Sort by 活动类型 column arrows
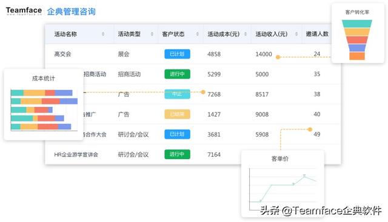Screen dimensions: 388x222 click(152, 34)
